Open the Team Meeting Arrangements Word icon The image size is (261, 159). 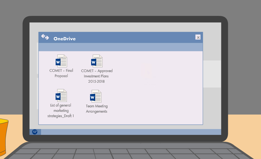(x=96, y=96)
